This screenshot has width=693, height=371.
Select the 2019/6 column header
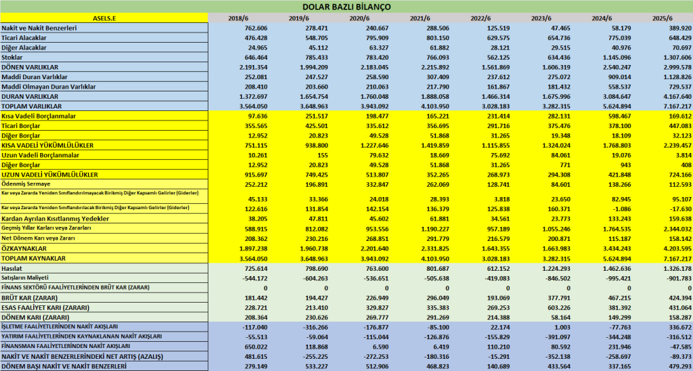click(298, 18)
